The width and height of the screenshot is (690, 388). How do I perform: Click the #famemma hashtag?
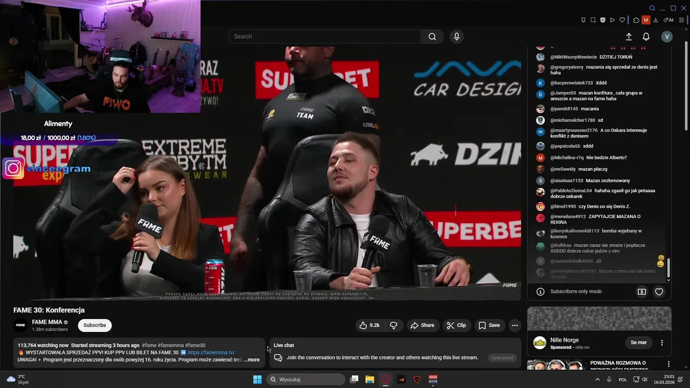tap(171, 345)
